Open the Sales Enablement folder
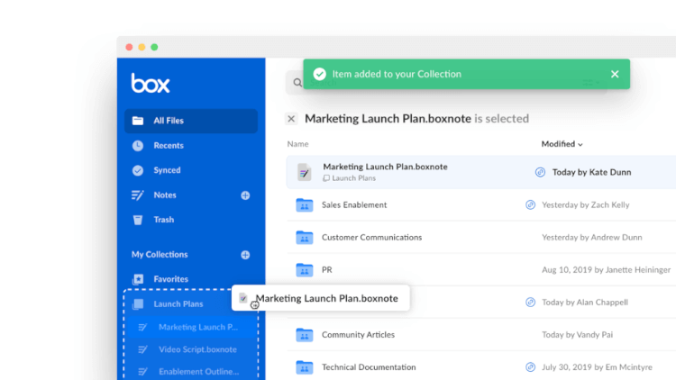Screen dimensions: 676x380 (x=353, y=205)
